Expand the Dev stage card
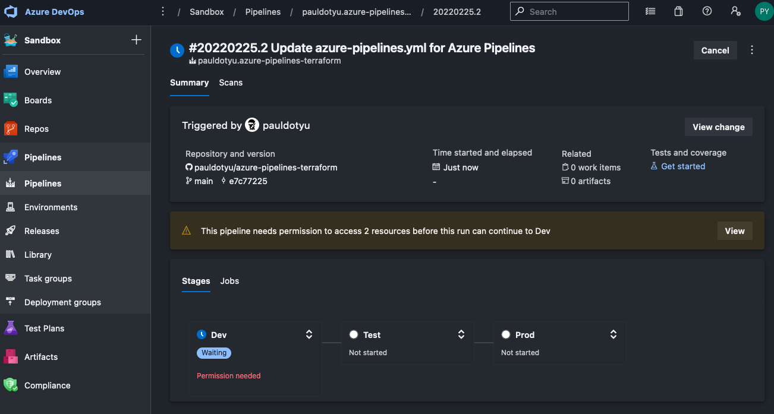This screenshot has width=774, height=414. [309, 334]
